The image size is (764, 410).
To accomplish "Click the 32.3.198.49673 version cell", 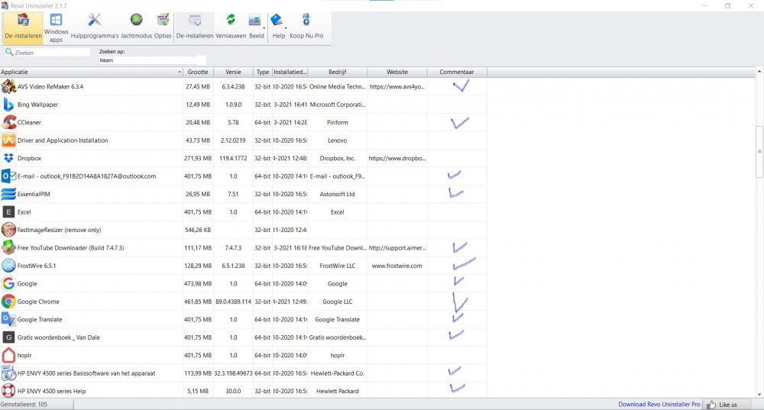I will [x=233, y=373].
